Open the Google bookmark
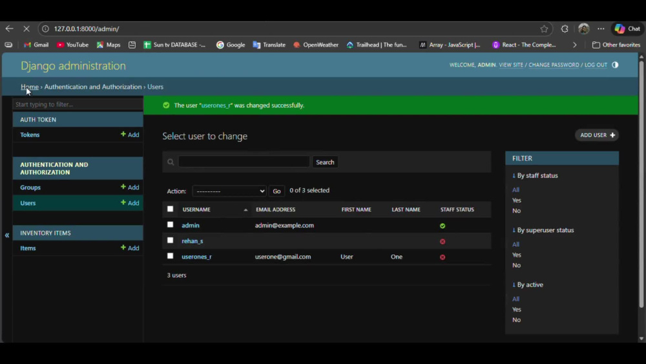Viewport: 646px width, 364px height. pyautogui.click(x=231, y=45)
